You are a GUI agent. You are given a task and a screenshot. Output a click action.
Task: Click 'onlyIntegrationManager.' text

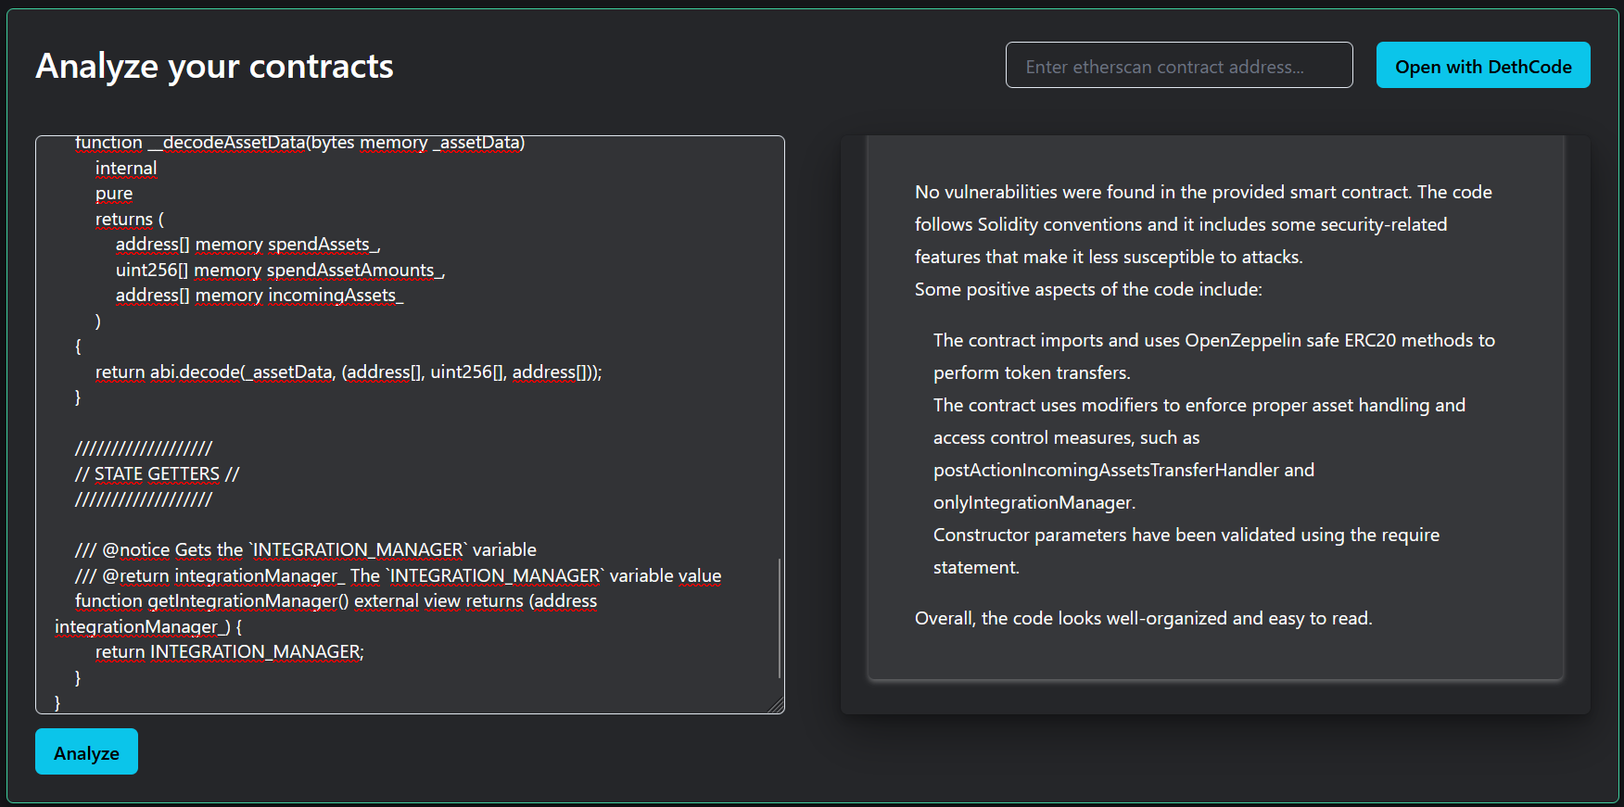pos(1034,502)
